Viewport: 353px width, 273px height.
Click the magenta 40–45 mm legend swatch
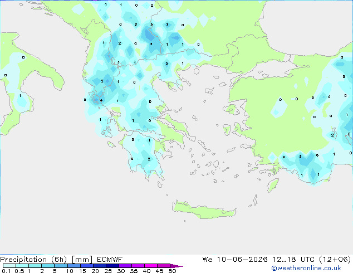(151, 266)
